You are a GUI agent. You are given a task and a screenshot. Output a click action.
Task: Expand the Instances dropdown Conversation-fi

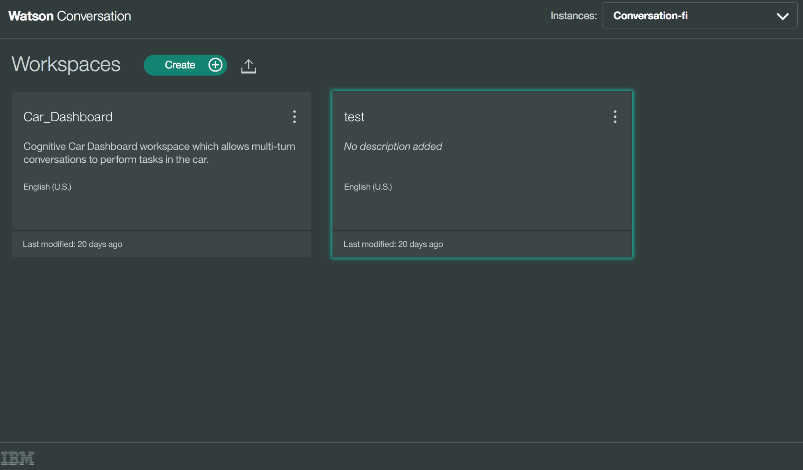pyautogui.click(x=700, y=16)
